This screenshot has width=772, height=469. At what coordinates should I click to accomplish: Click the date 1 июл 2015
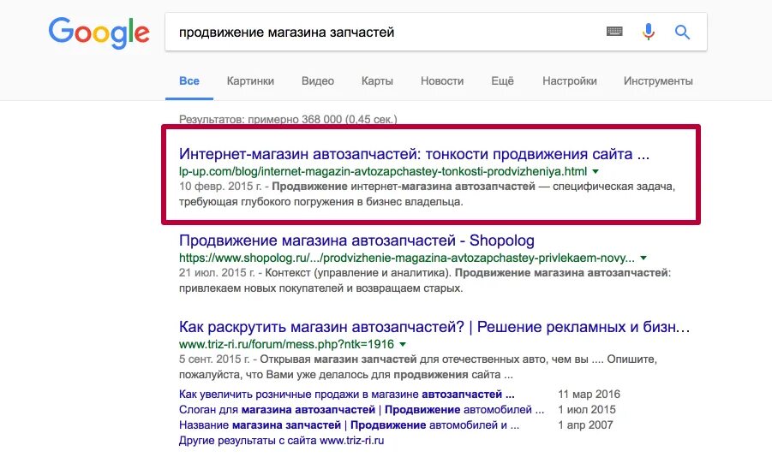pyautogui.click(x=587, y=409)
